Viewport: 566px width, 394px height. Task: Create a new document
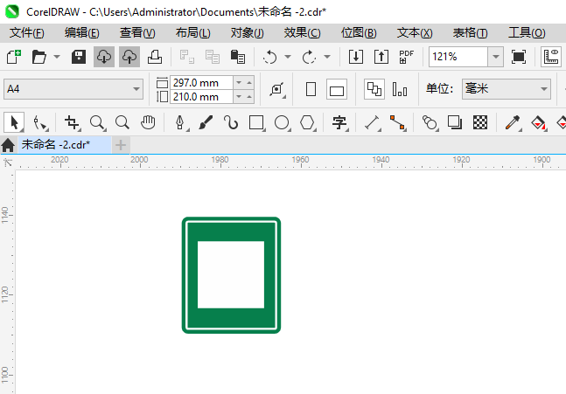(x=14, y=57)
